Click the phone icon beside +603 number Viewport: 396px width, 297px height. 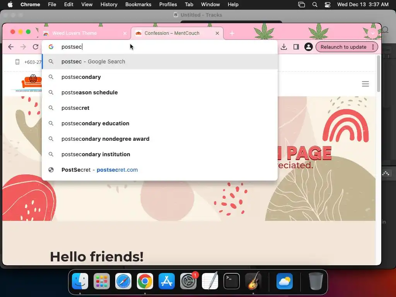coord(17,62)
